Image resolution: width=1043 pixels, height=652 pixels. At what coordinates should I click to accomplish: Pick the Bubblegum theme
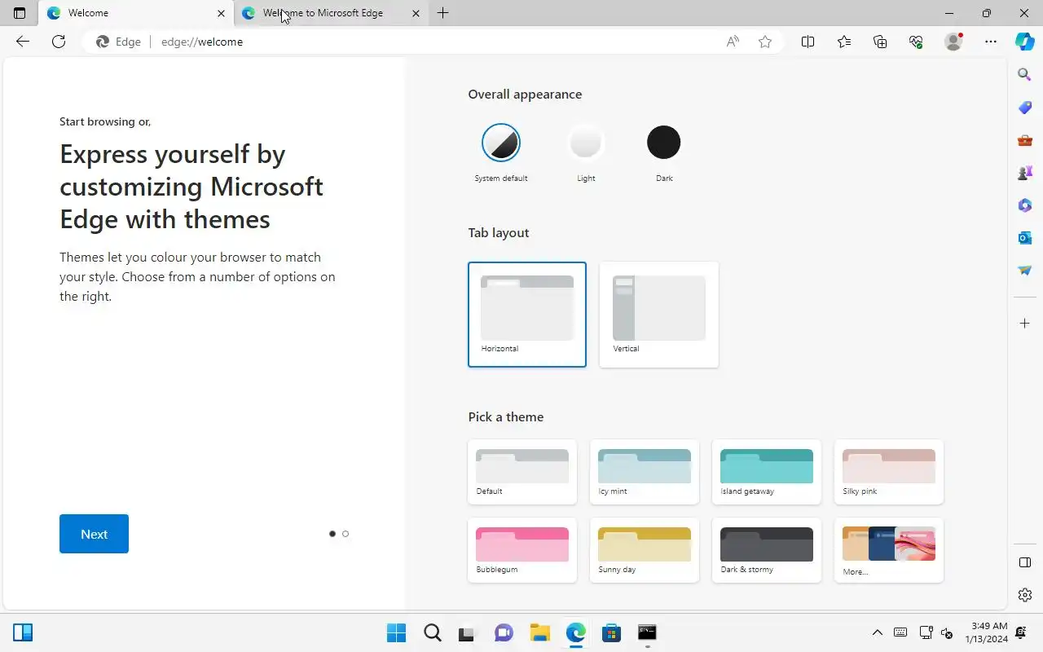pos(522,550)
